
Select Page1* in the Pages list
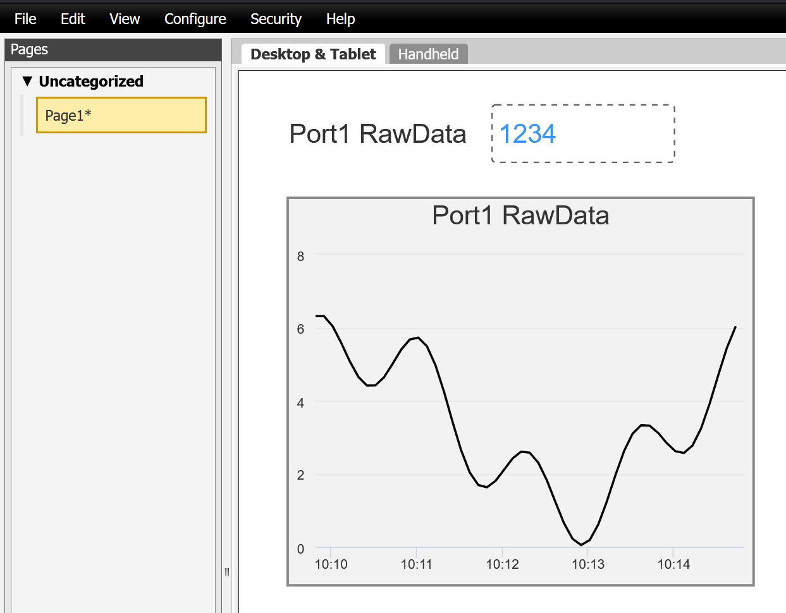[x=121, y=115]
